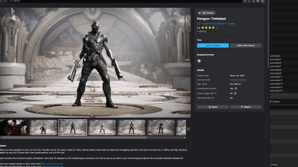Screen dimensions: 298x167
Task: Click the Add to My Library button
Action: point(245,45)
